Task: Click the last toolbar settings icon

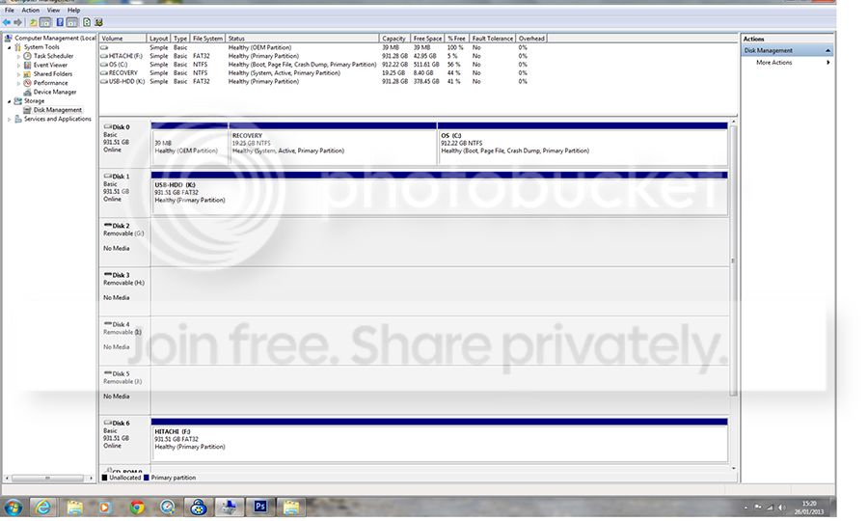Action: (x=99, y=23)
